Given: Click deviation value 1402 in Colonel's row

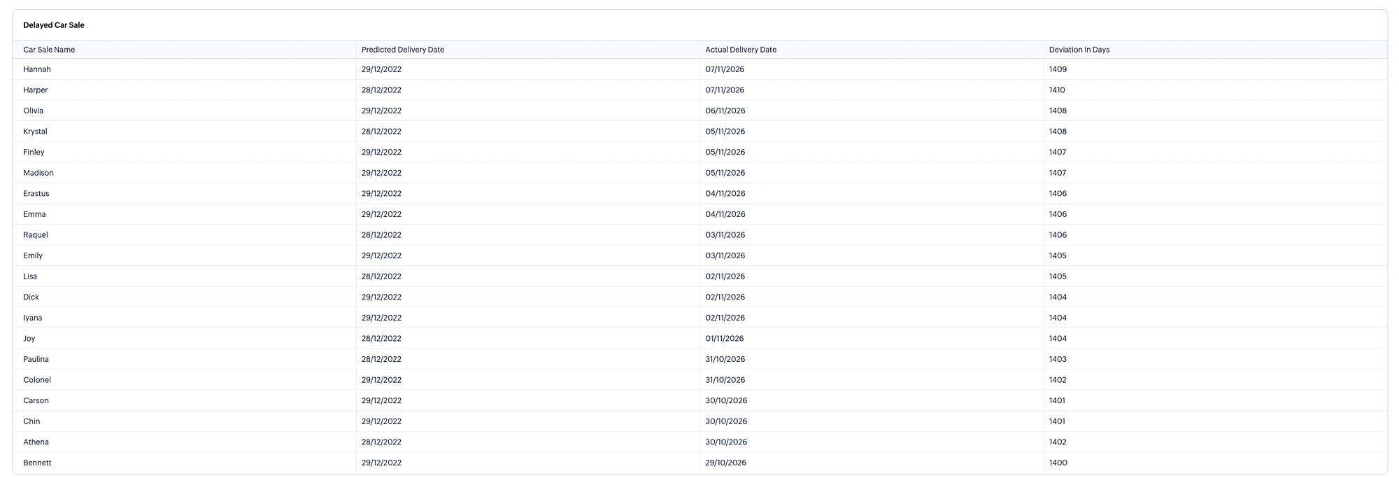Looking at the screenshot, I should point(1058,380).
